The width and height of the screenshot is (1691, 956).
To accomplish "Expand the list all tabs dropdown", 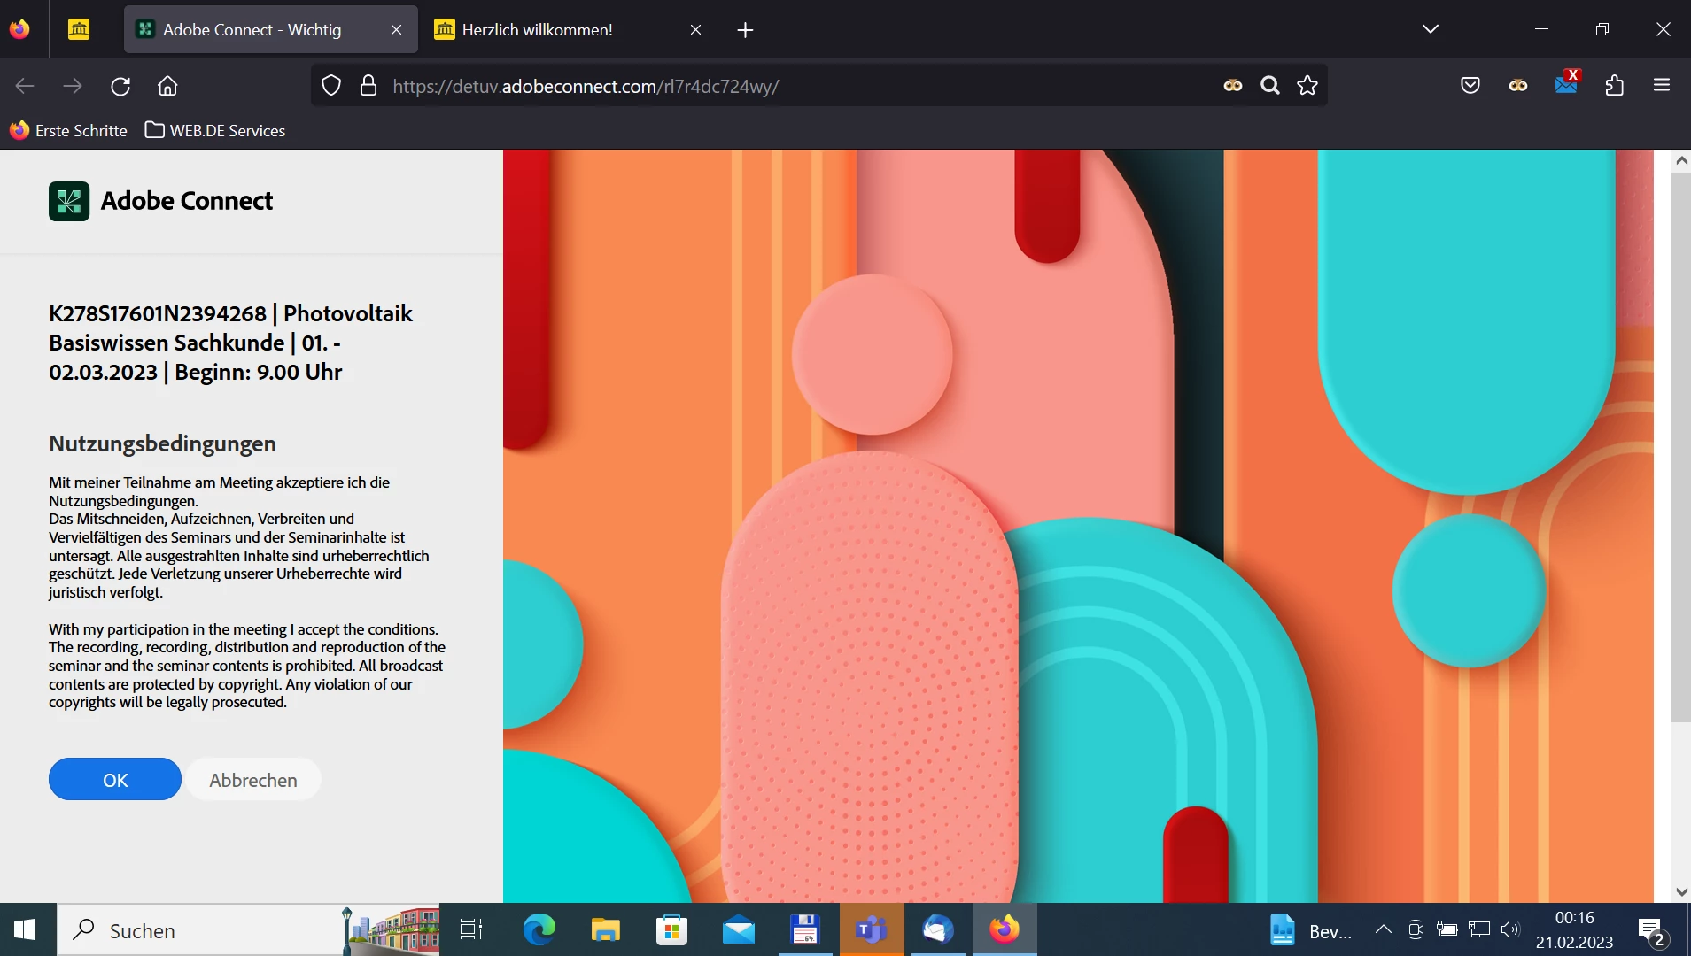I will coord(1430,29).
